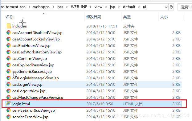
Task: Click the Chrome icon beside casAccountDisabledView.jsp
Action: click(9, 32)
